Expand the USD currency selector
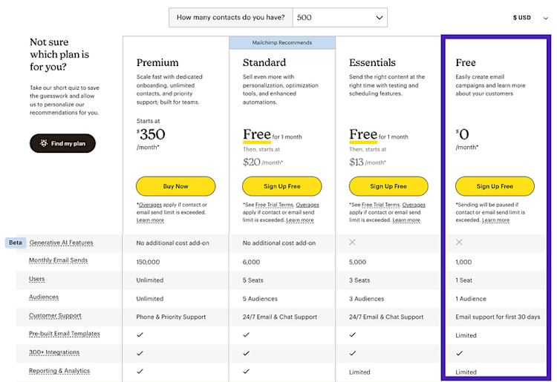 (x=530, y=18)
